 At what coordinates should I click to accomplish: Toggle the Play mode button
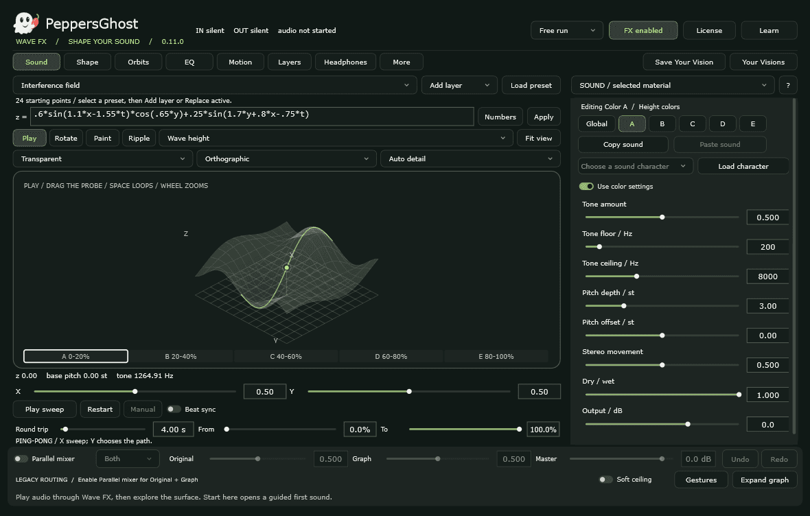[x=30, y=138]
